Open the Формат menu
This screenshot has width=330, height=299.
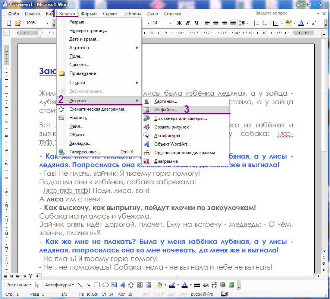coord(89,14)
